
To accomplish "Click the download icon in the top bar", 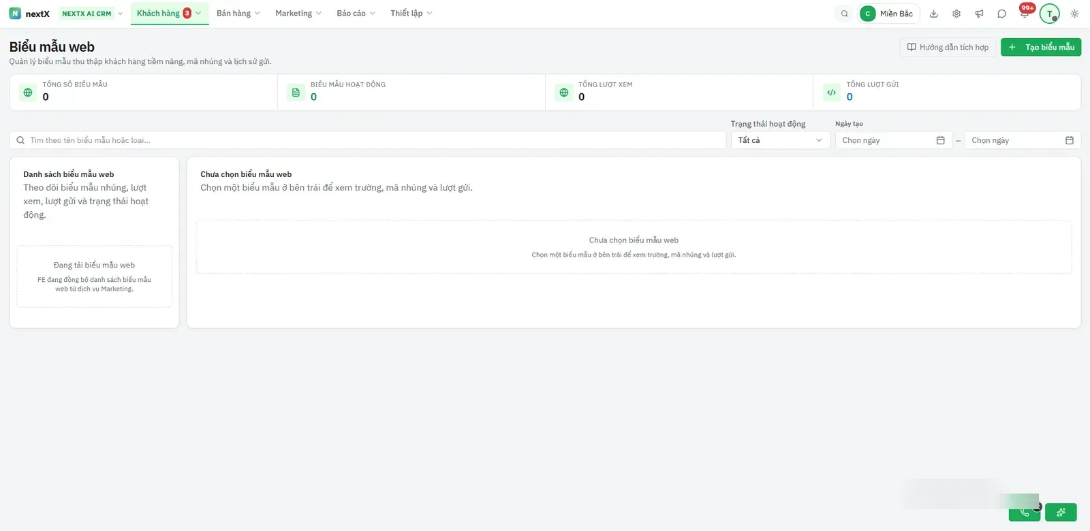I will coord(934,14).
